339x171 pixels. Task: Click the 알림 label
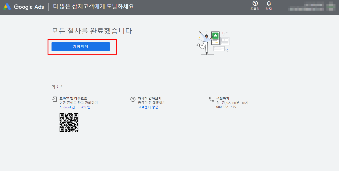[x=268, y=9]
